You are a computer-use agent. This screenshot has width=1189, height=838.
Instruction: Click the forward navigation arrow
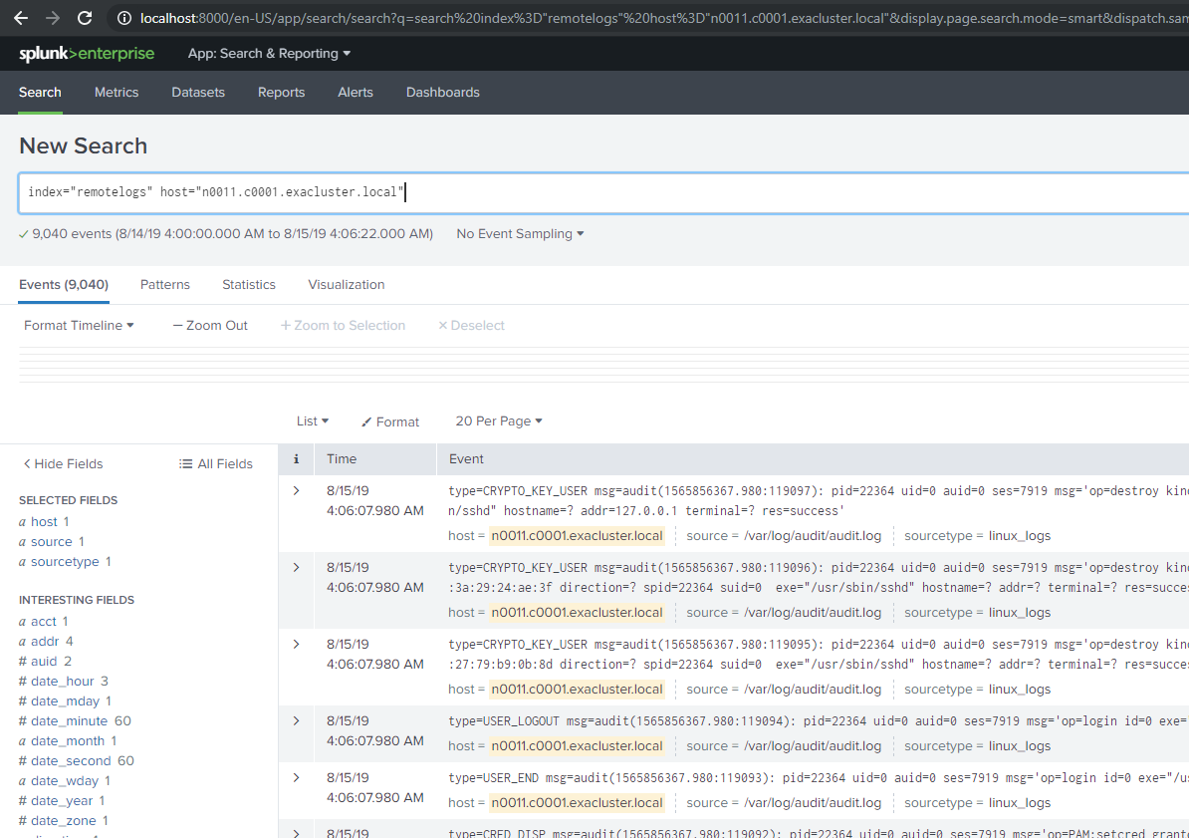pyautogui.click(x=53, y=17)
